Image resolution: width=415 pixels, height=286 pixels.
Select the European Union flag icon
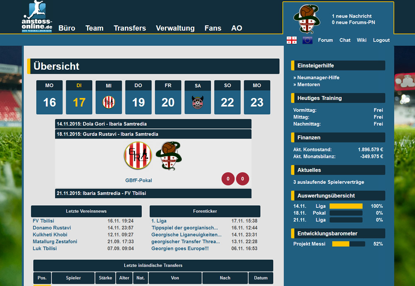coord(307,40)
